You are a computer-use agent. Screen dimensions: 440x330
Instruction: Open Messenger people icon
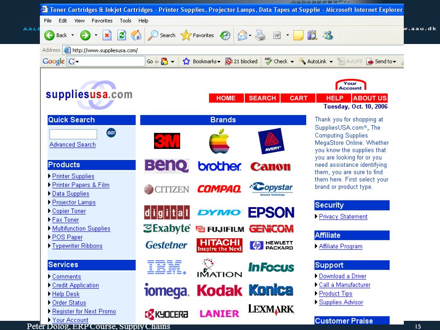(328, 35)
